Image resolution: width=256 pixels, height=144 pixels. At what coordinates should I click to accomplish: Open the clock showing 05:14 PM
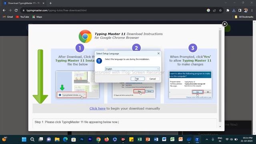(x=246, y=140)
